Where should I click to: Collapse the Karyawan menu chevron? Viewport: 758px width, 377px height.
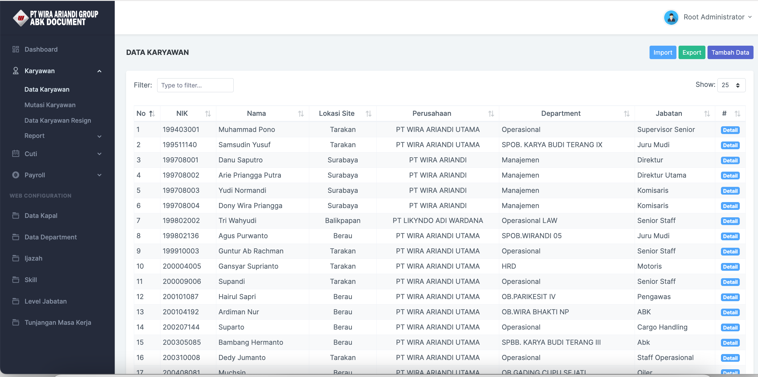point(99,71)
